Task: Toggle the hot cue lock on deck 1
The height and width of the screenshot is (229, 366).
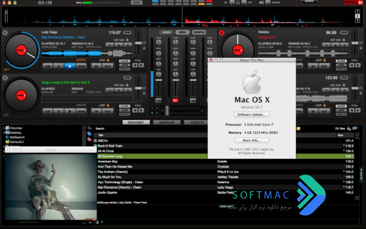Action: pyautogui.click(x=127, y=40)
